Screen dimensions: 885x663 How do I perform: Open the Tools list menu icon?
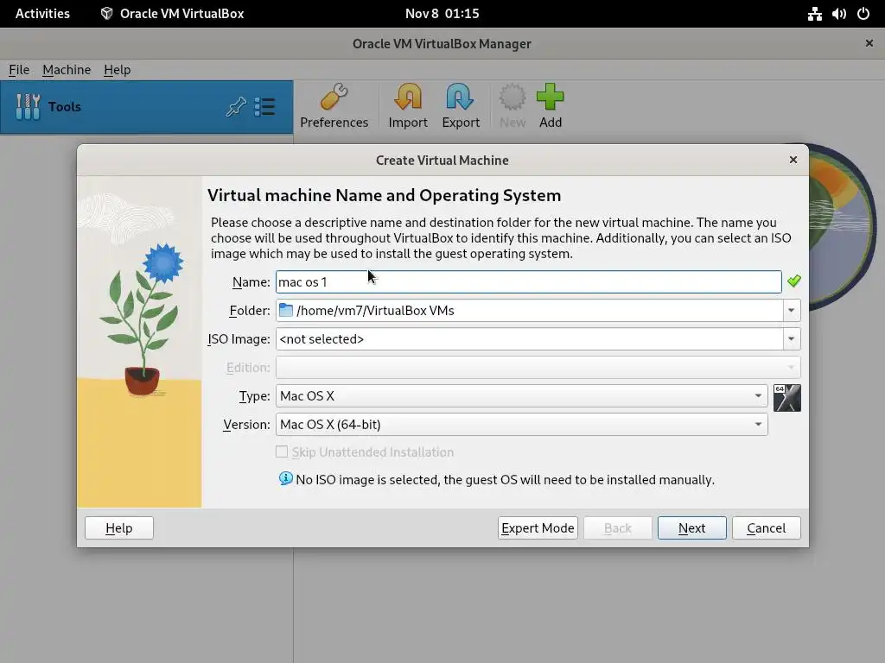point(264,106)
